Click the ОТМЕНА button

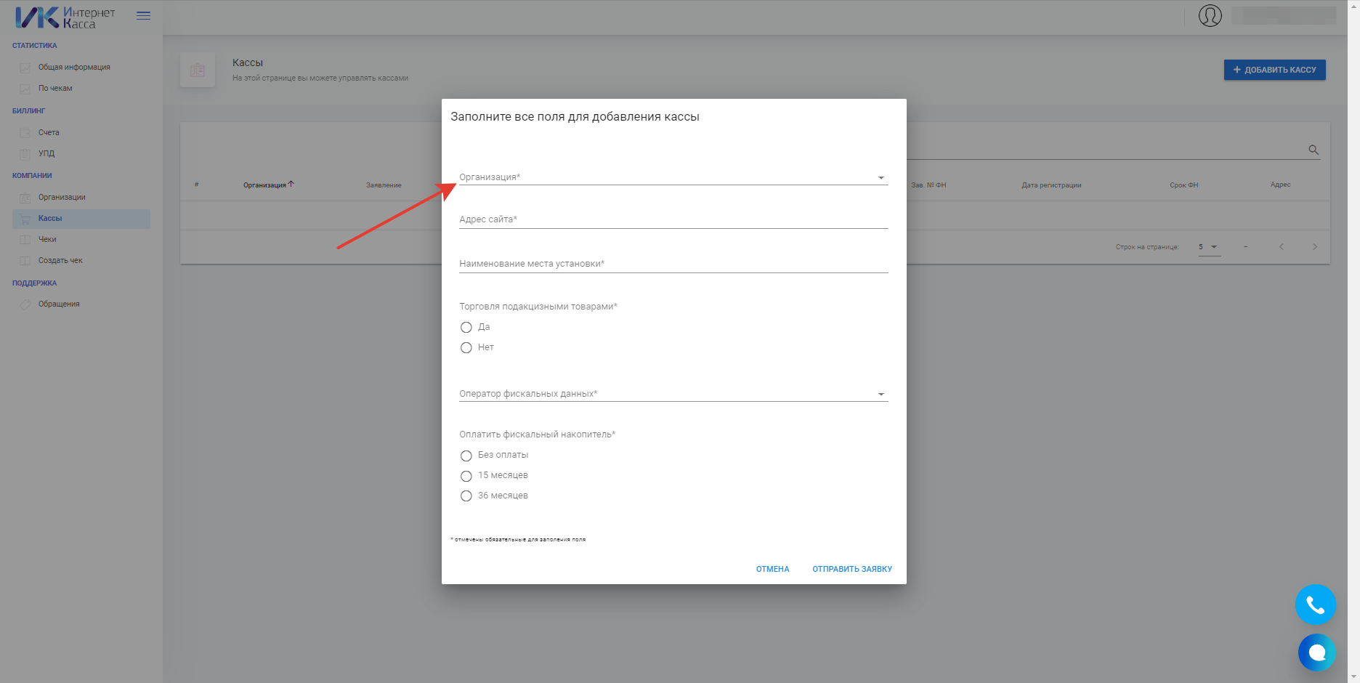pos(772,569)
